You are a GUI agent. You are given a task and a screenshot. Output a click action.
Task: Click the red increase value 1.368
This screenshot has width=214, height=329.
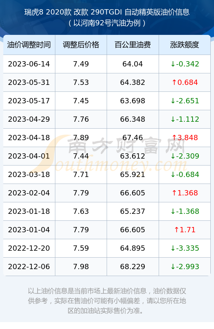point(185,193)
